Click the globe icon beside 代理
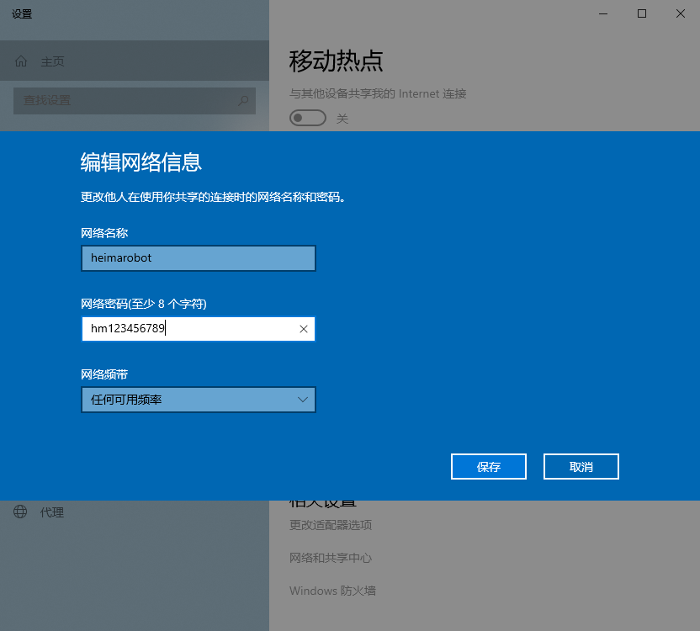This screenshot has height=631, width=700. coord(20,512)
